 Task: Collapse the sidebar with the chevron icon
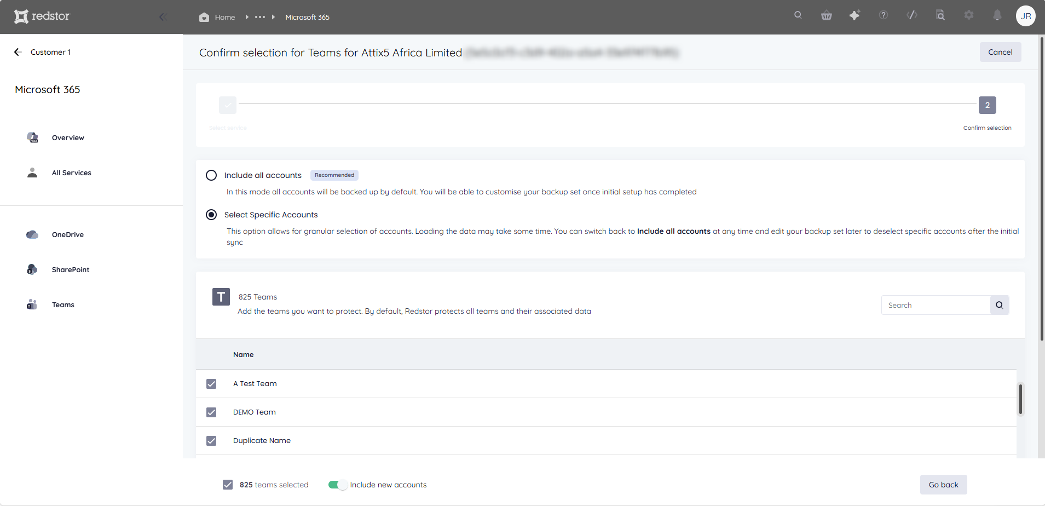click(163, 17)
